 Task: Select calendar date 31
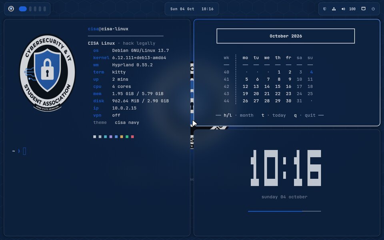[x=299, y=101]
